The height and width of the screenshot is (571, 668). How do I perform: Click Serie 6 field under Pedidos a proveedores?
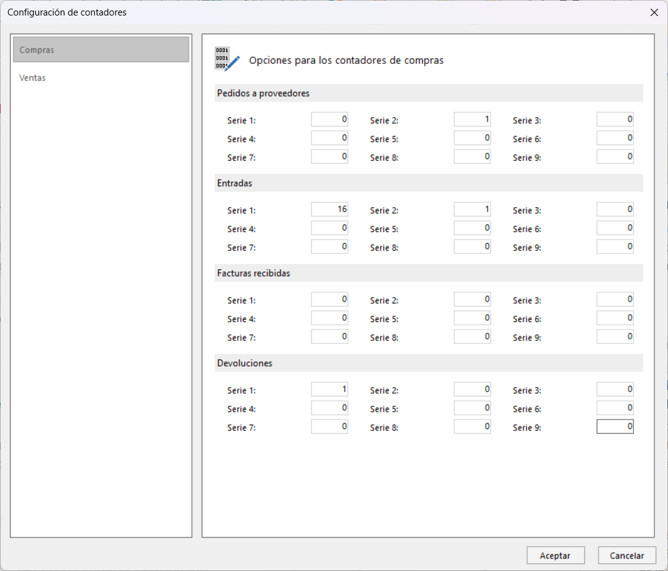(615, 138)
